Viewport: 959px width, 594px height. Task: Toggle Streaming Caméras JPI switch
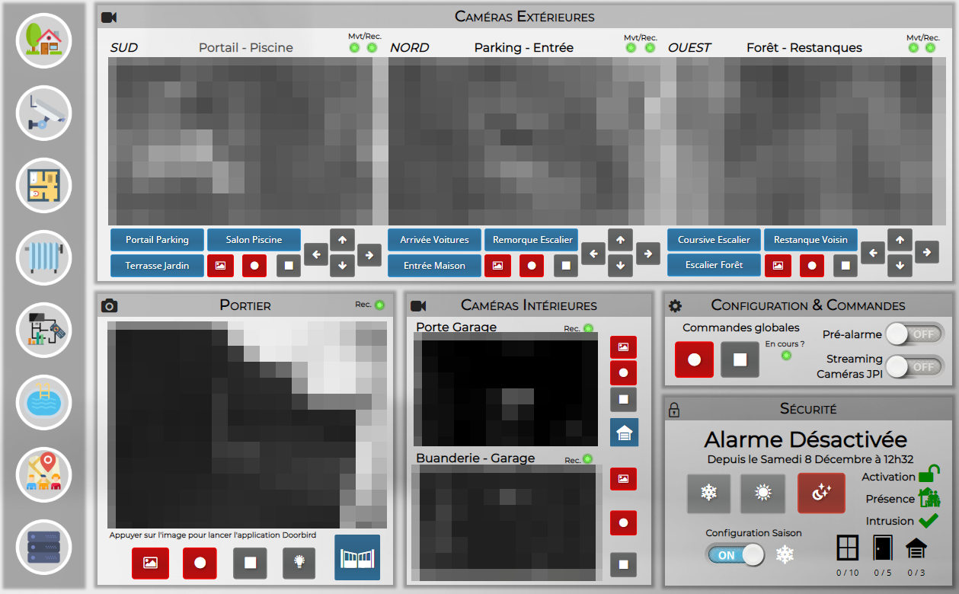914,366
